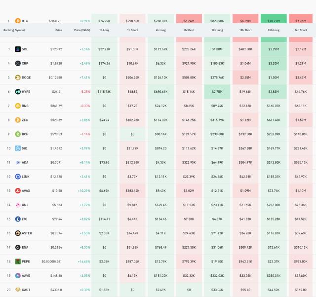Click the SUI coin icon
The height and width of the screenshot is (297, 316).
[18, 148]
